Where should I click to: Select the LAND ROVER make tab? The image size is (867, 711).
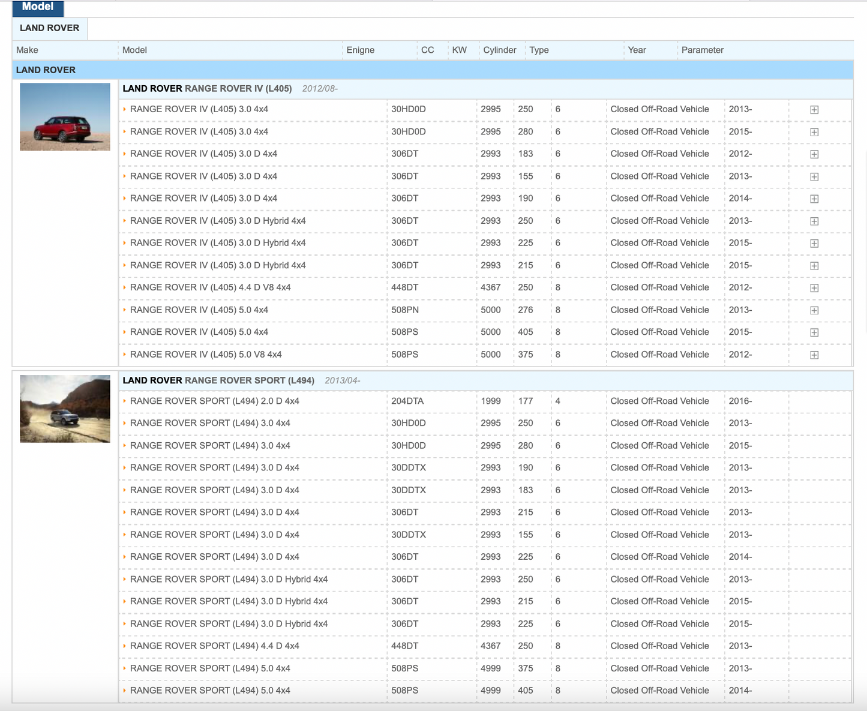[x=49, y=28]
